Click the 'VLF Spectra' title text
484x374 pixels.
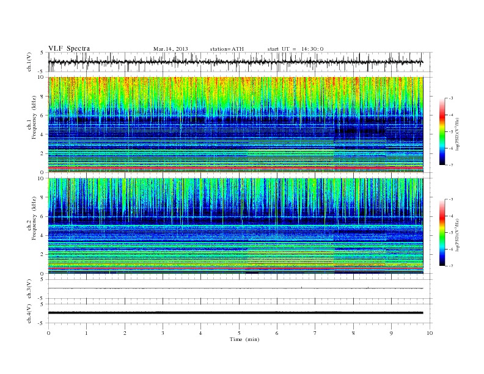pos(69,48)
